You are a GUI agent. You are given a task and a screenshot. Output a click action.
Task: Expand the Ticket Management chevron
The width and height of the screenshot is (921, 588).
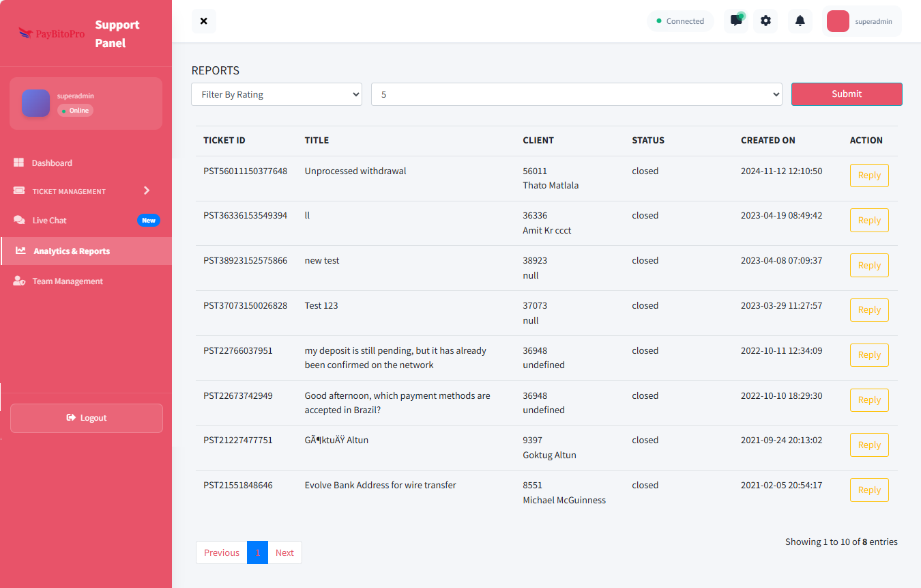click(x=147, y=191)
